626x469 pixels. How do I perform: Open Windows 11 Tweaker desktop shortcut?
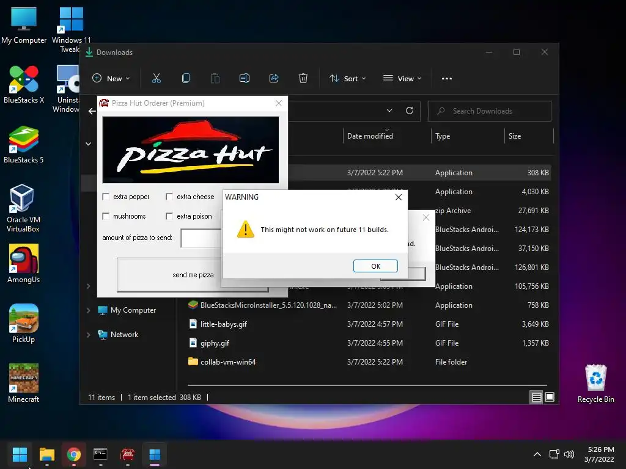[71, 30]
